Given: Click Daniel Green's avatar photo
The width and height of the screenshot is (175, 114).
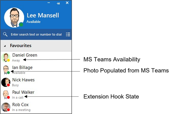Looking at the screenshot, I should click(x=6, y=57).
